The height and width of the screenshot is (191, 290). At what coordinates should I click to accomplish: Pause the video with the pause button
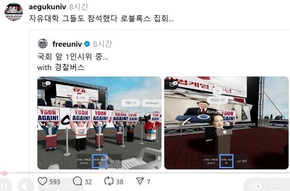(x=5, y=186)
